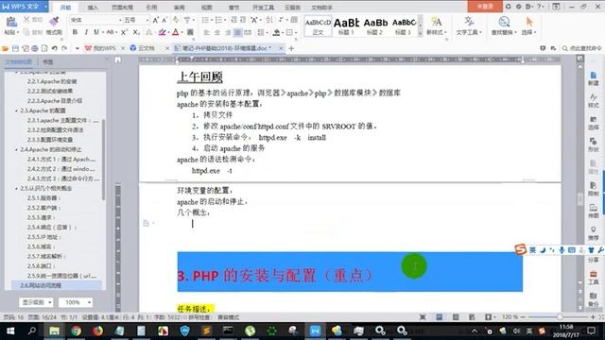The image size is (605, 340).
Task: Apply the Heading 2 (标题 2) style
Action: (375, 26)
